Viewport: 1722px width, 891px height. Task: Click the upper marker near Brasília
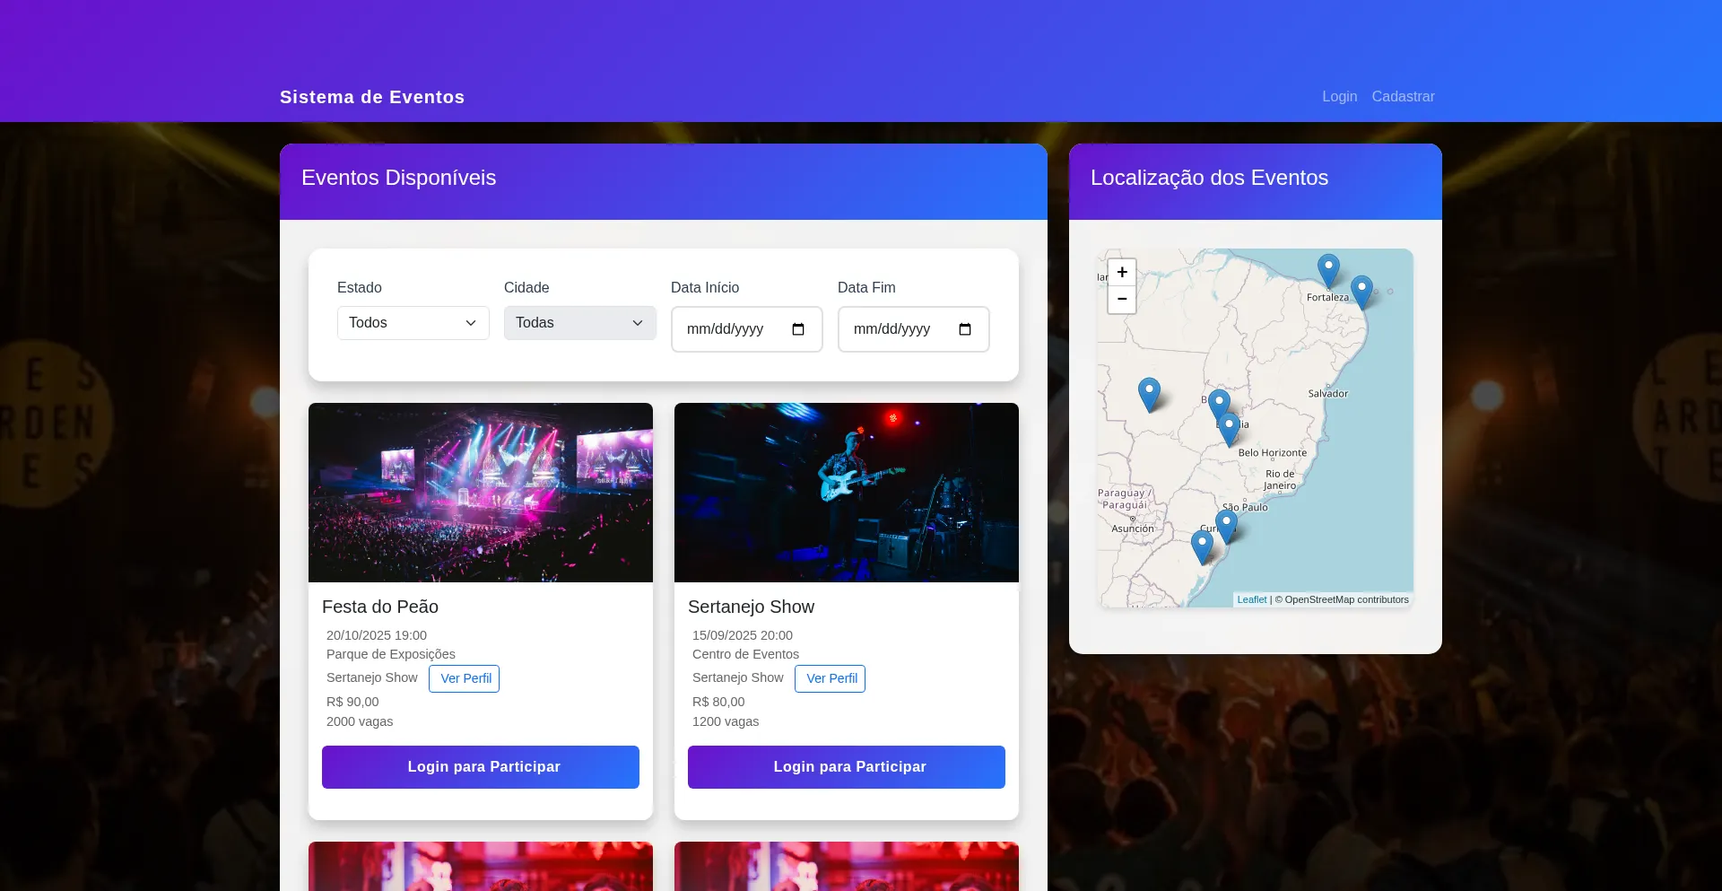point(1219,406)
